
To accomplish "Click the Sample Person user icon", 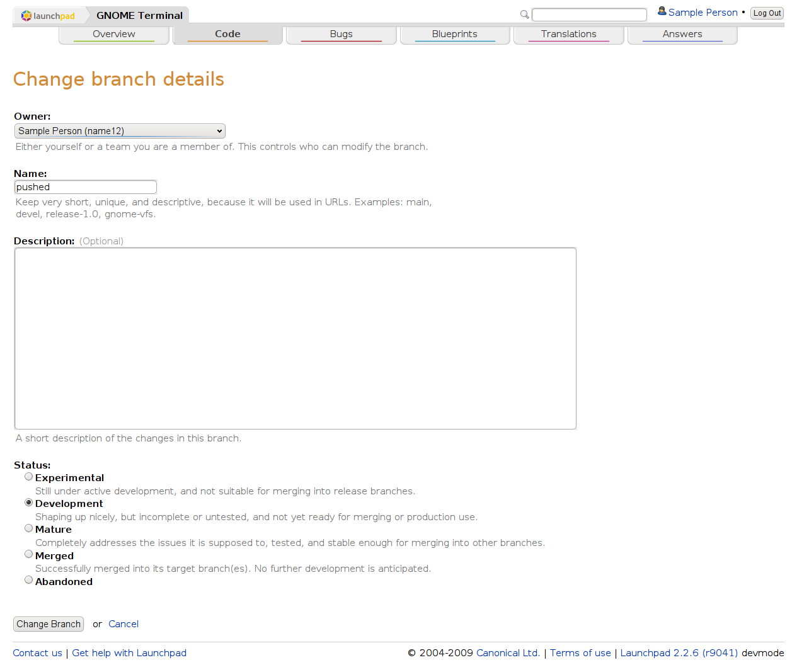I will click(x=662, y=11).
